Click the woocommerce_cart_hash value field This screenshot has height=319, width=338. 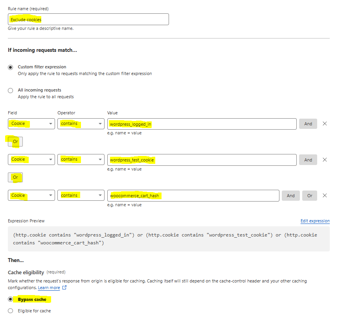point(193,196)
